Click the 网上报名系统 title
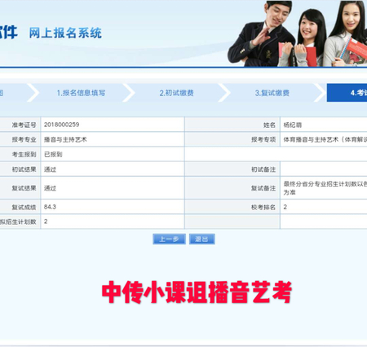This screenshot has width=367, height=347. [x=65, y=33]
